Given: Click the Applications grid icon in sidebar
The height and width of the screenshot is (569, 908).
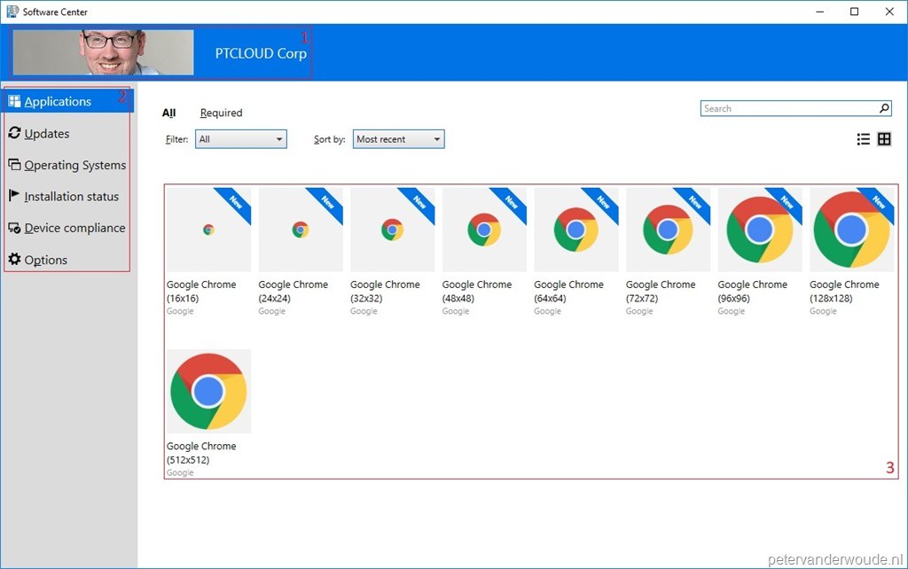Looking at the screenshot, I should (14, 101).
